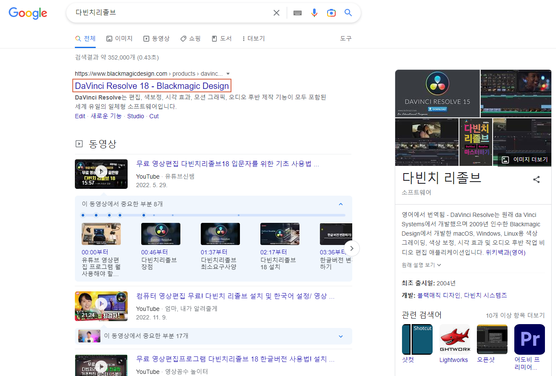Open the top-right editing screenshot image

point(516,94)
